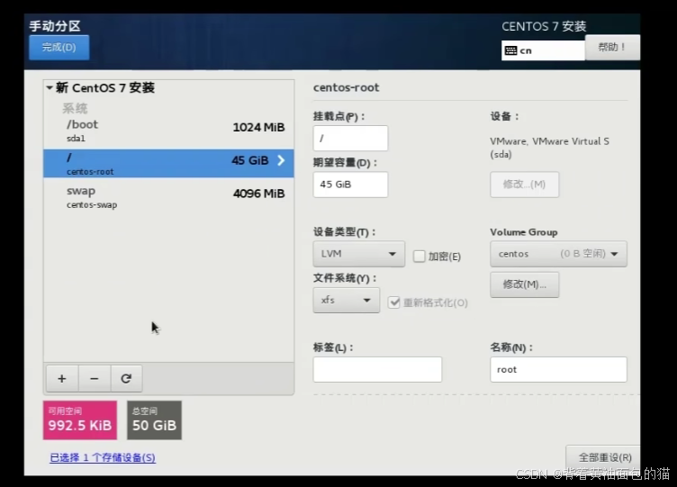Open the 文件系统 xfs dropdown
677x487 pixels.
[347, 300]
